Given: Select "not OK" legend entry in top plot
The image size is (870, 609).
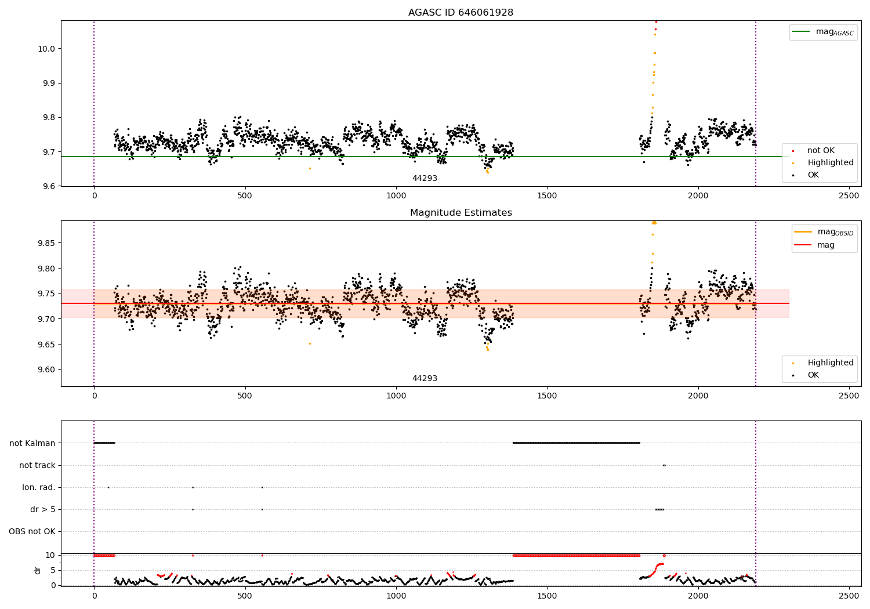Looking at the screenshot, I should point(821,151).
